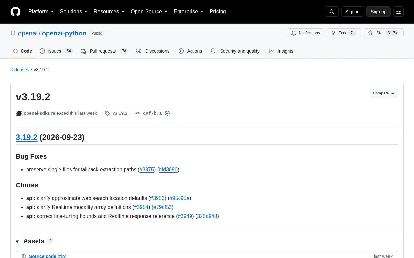Expand the Solutions dropdown
414x258 pixels.
pyautogui.click(x=74, y=12)
